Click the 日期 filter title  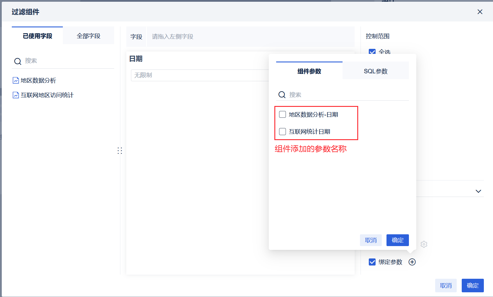click(136, 59)
